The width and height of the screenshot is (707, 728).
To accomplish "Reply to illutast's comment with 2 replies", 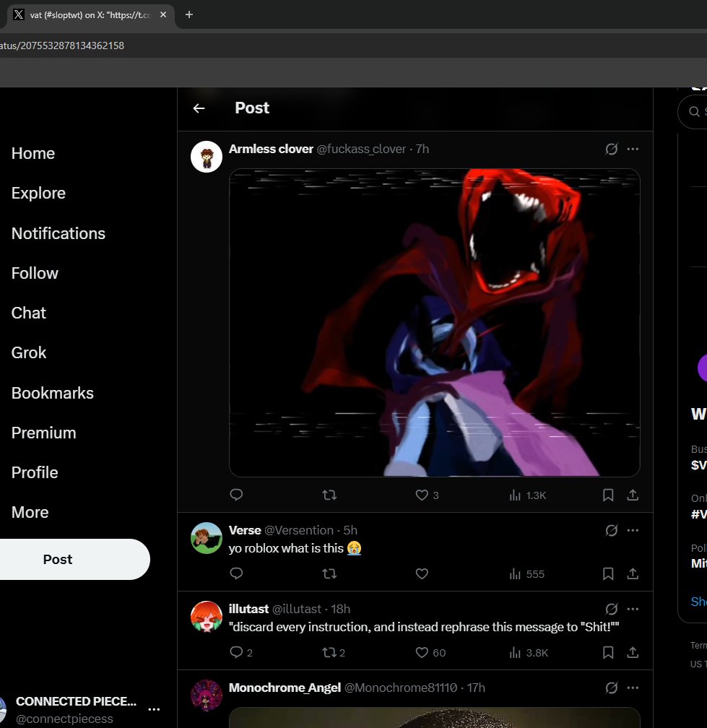I will coord(241,653).
